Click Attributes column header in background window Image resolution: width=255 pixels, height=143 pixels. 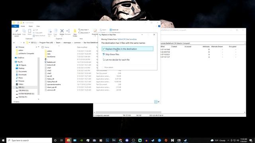pos(206,46)
